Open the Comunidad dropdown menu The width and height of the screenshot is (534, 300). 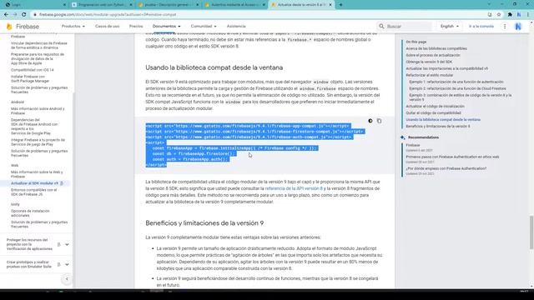tap(204, 26)
